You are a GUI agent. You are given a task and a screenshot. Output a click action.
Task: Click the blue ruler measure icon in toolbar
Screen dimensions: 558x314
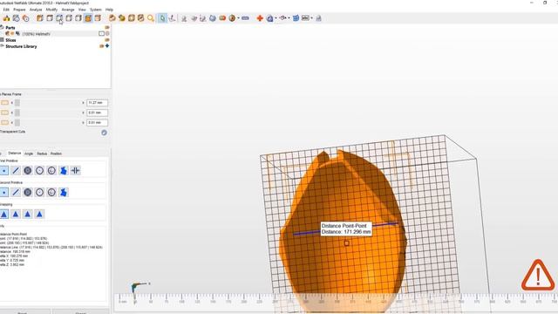pyautogui.click(x=245, y=18)
